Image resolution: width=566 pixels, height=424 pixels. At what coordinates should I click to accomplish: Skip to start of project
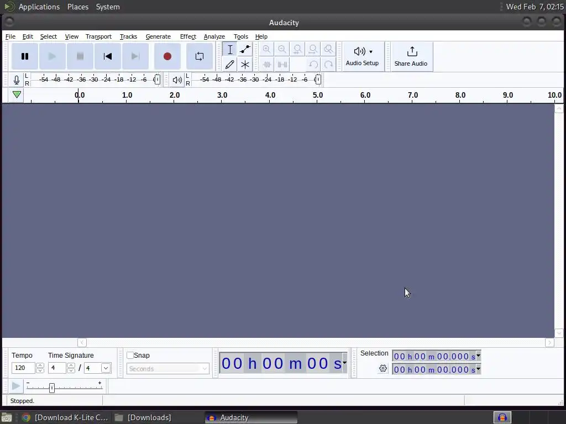tap(108, 56)
